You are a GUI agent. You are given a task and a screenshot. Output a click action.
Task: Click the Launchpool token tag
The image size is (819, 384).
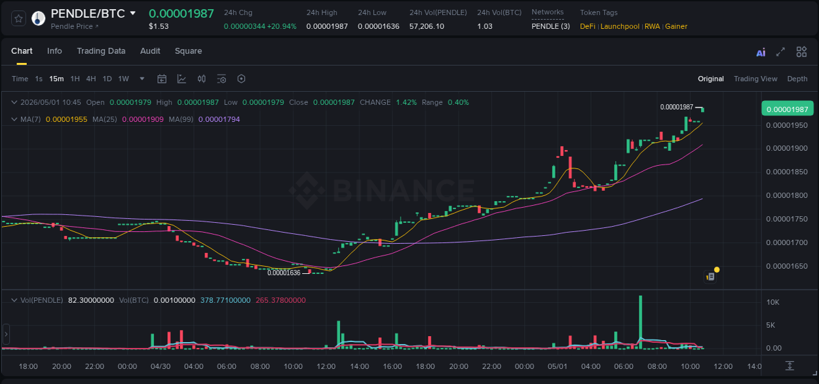pyautogui.click(x=620, y=26)
